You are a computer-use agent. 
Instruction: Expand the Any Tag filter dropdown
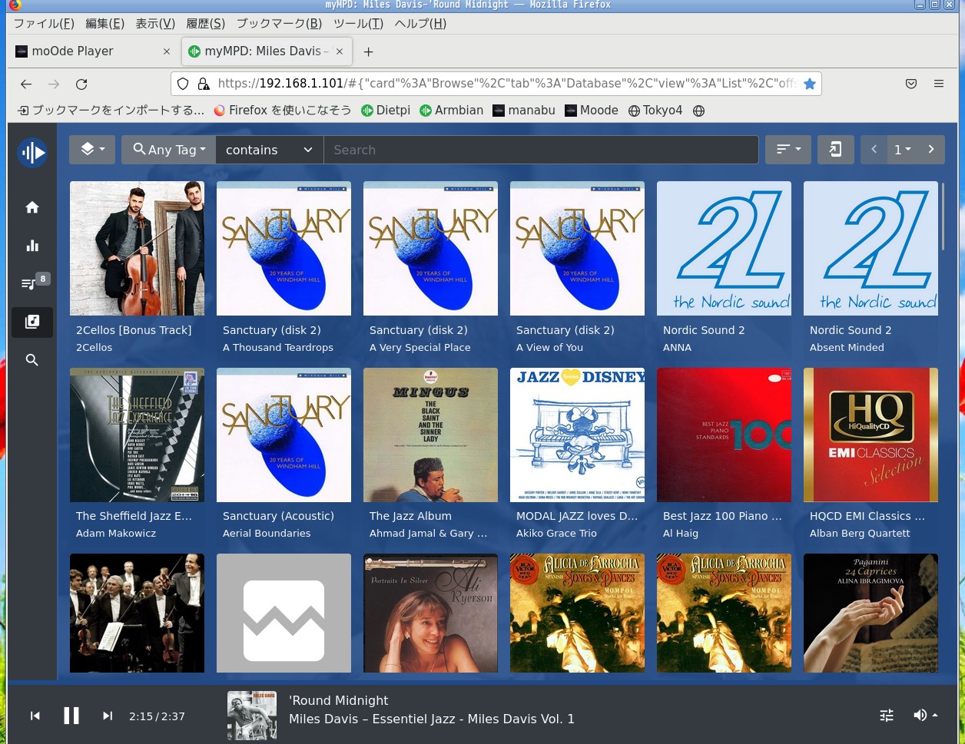tap(169, 150)
